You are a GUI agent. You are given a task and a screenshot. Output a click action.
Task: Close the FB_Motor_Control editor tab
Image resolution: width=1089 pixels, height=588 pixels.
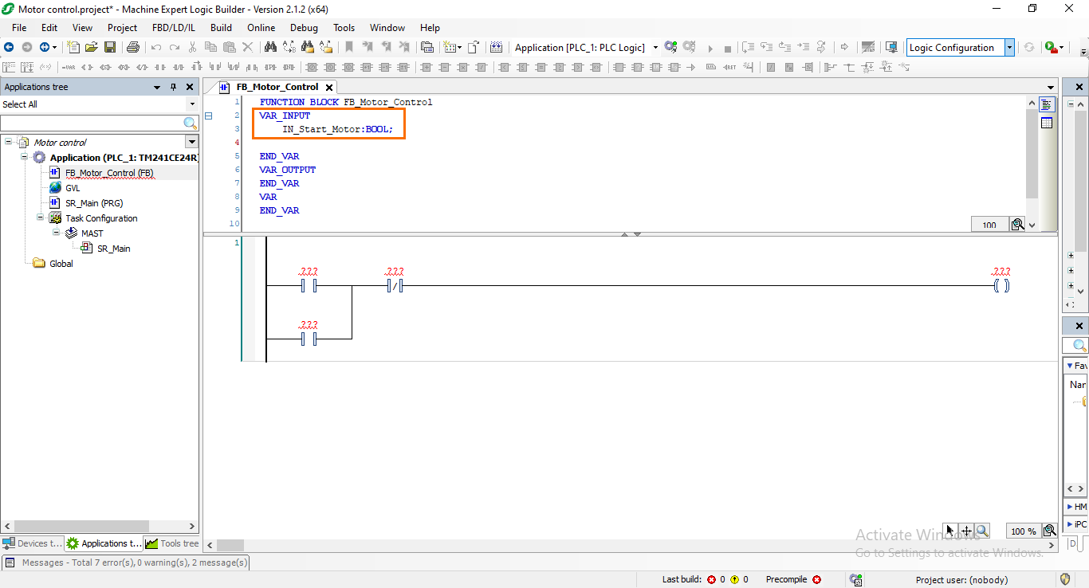[328, 87]
